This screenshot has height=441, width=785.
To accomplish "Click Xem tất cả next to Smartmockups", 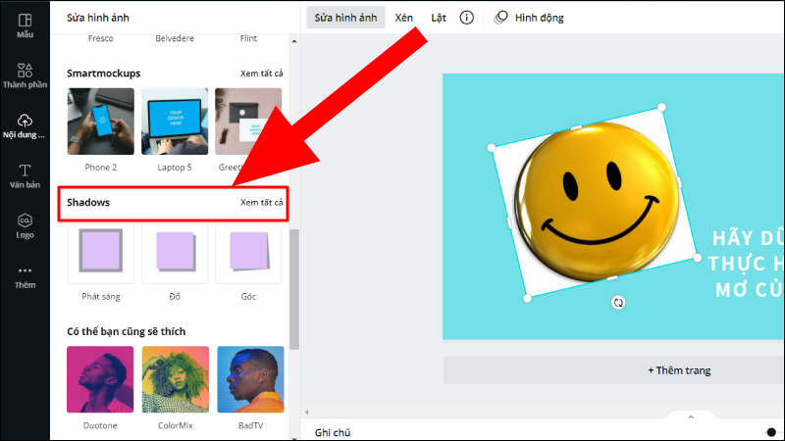I will 261,73.
